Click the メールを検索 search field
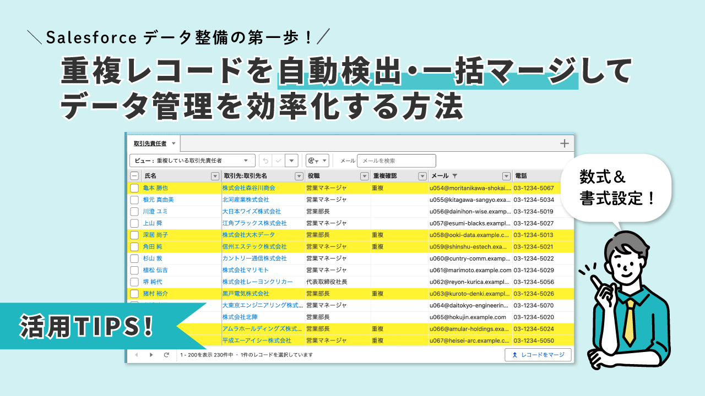The image size is (705, 396). click(396, 161)
